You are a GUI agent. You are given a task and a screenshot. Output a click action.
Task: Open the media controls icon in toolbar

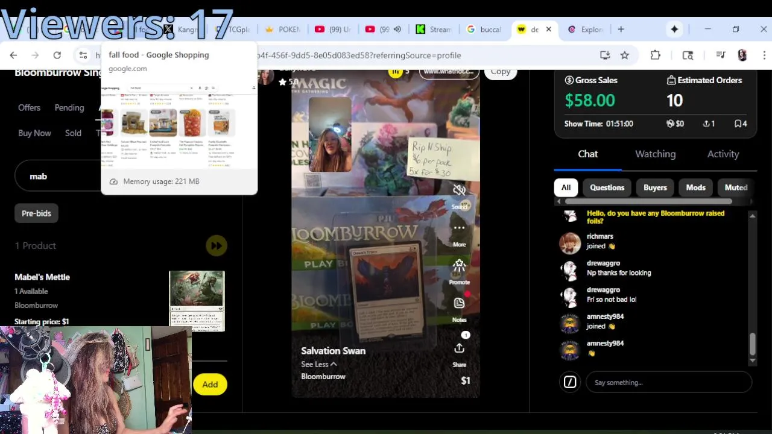[x=721, y=55]
